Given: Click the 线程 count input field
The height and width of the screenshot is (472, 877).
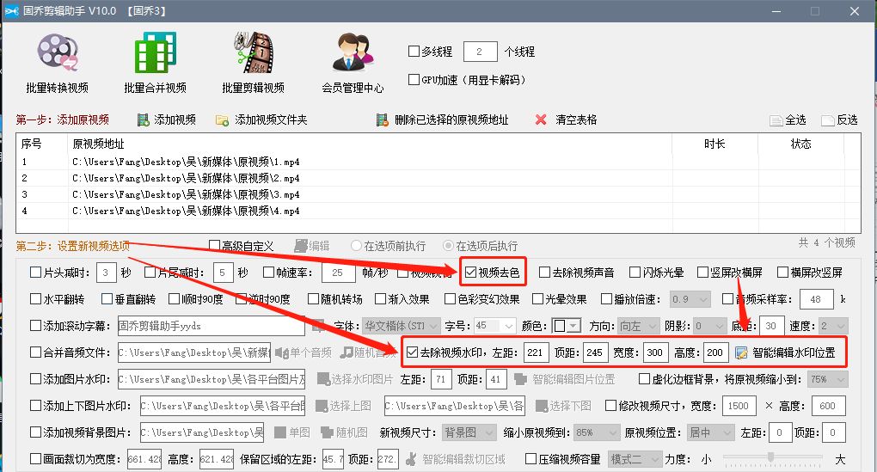Looking at the screenshot, I should [481, 52].
